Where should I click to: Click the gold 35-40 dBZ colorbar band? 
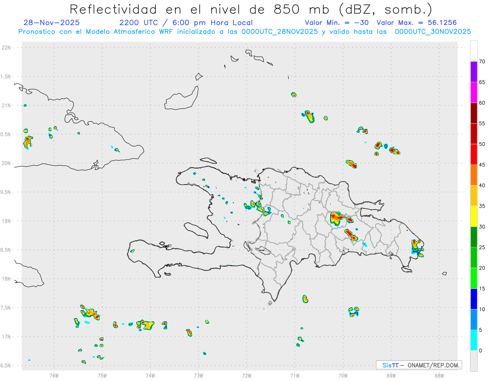474,196
